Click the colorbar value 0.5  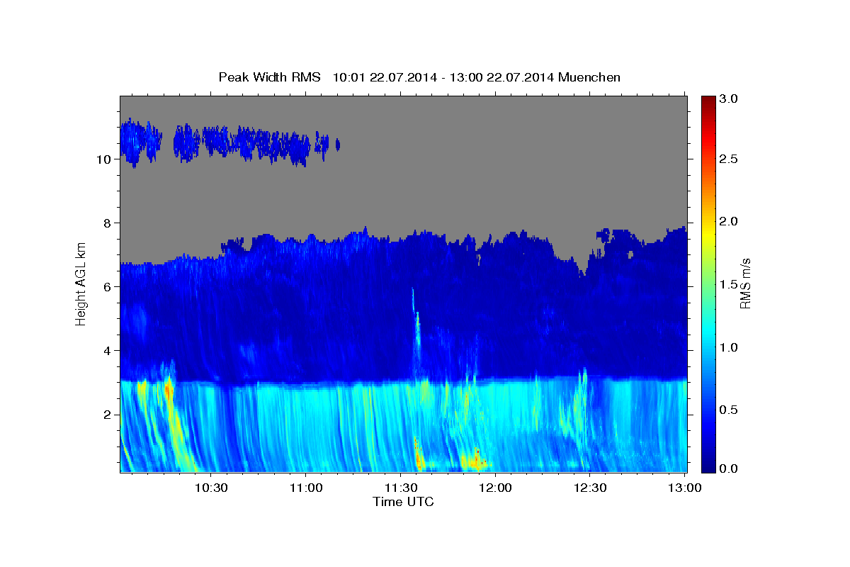[730, 410]
